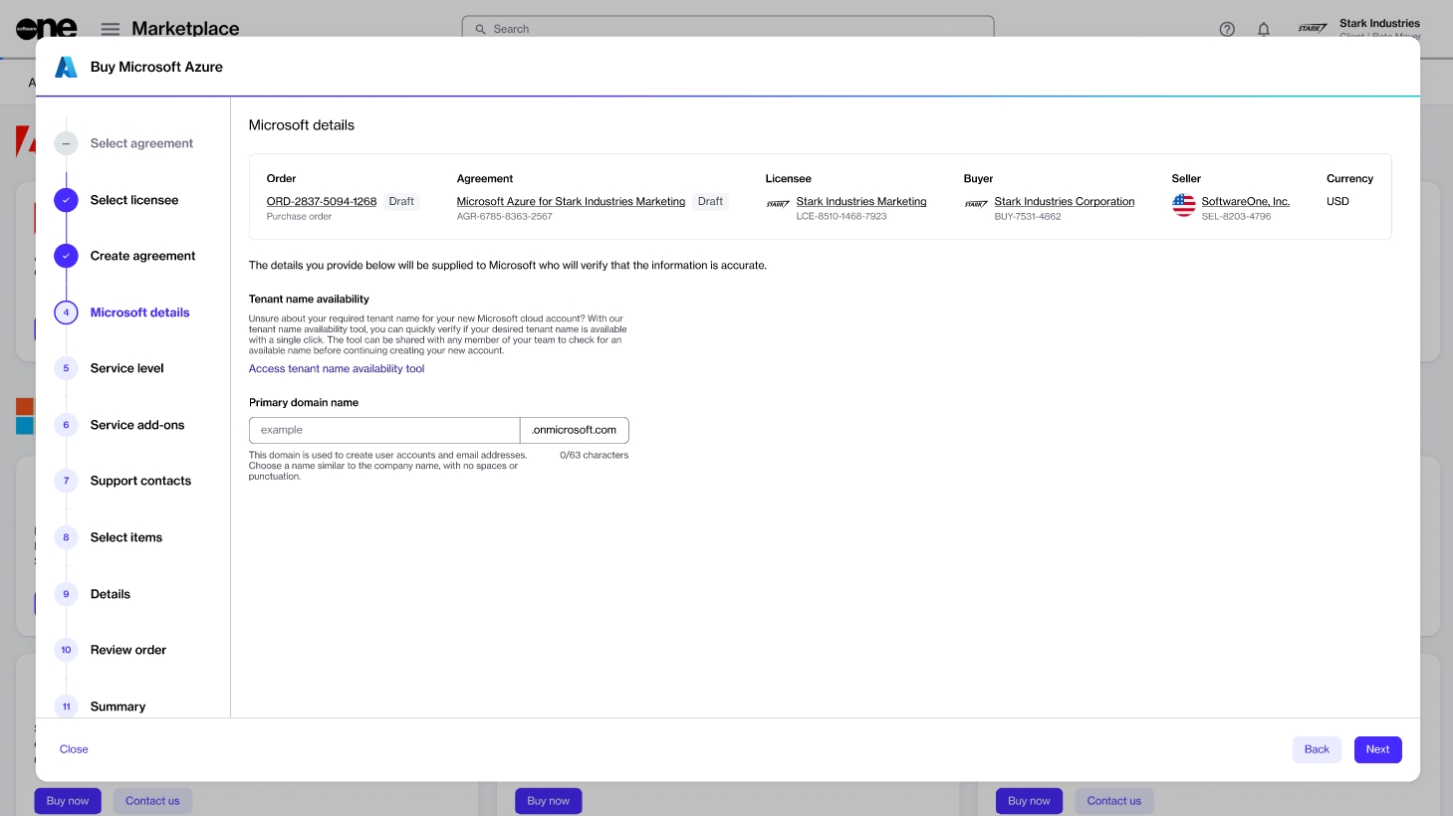Click the Stark logo beside Stark Industries Corporation
Image resolution: width=1453 pixels, height=816 pixels.
pyautogui.click(x=976, y=204)
